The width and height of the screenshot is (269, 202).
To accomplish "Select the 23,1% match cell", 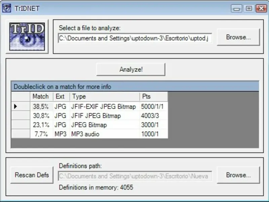I will coord(41,125).
